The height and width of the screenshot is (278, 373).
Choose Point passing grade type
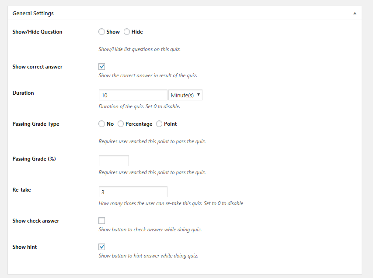159,124
